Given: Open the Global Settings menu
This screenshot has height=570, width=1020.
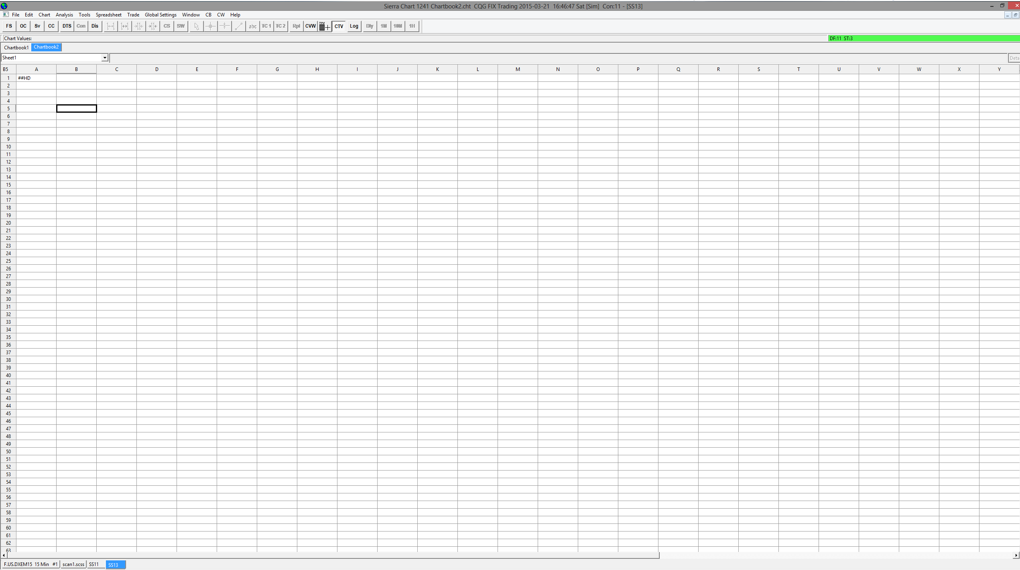Looking at the screenshot, I should 161,15.
